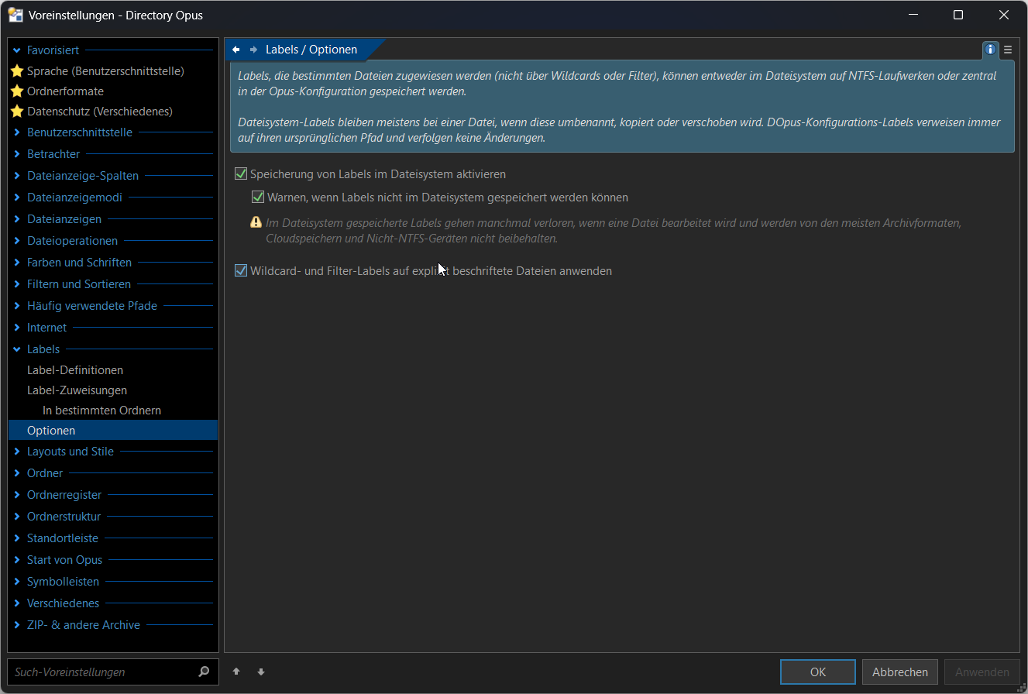Click the star icon beside Sprache (Benutzerschnittstelle)
Image resolution: width=1028 pixels, height=694 pixels.
(17, 70)
